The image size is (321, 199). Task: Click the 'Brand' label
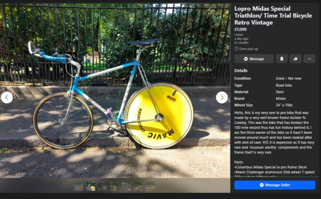(239, 99)
